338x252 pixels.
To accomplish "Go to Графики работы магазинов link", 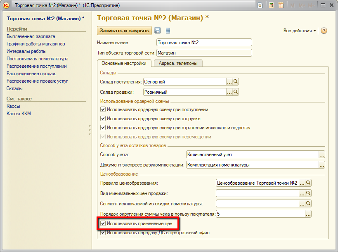I will click(x=36, y=44).
